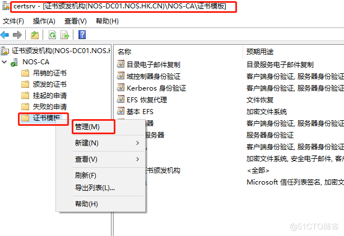The width and height of the screenshot is (344, 236).
Task: Click the template icon of 基本 EFS
Action: (x=120, y=111)
